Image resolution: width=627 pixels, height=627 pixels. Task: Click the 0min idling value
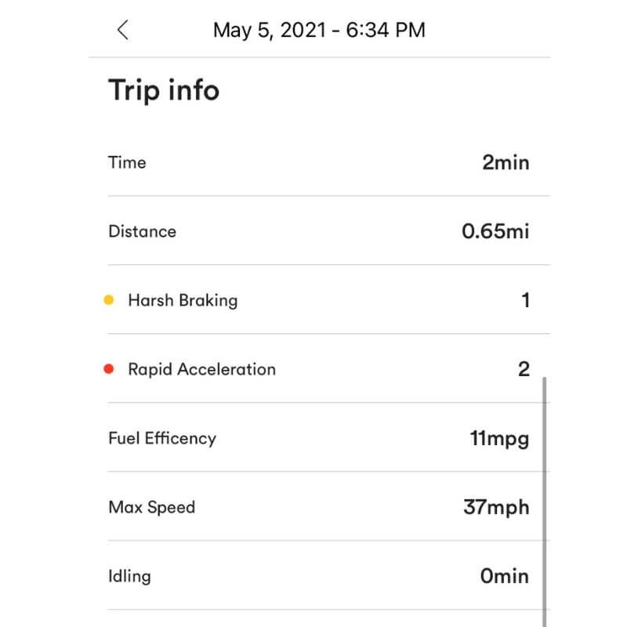pos(504,576)
